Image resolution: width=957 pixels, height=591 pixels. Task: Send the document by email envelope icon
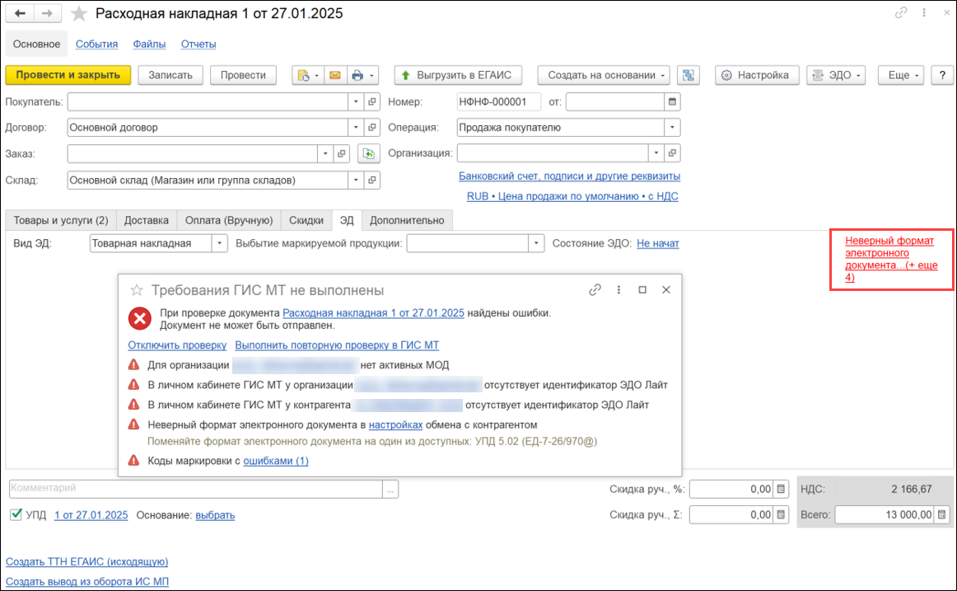[x=335, y=75]
